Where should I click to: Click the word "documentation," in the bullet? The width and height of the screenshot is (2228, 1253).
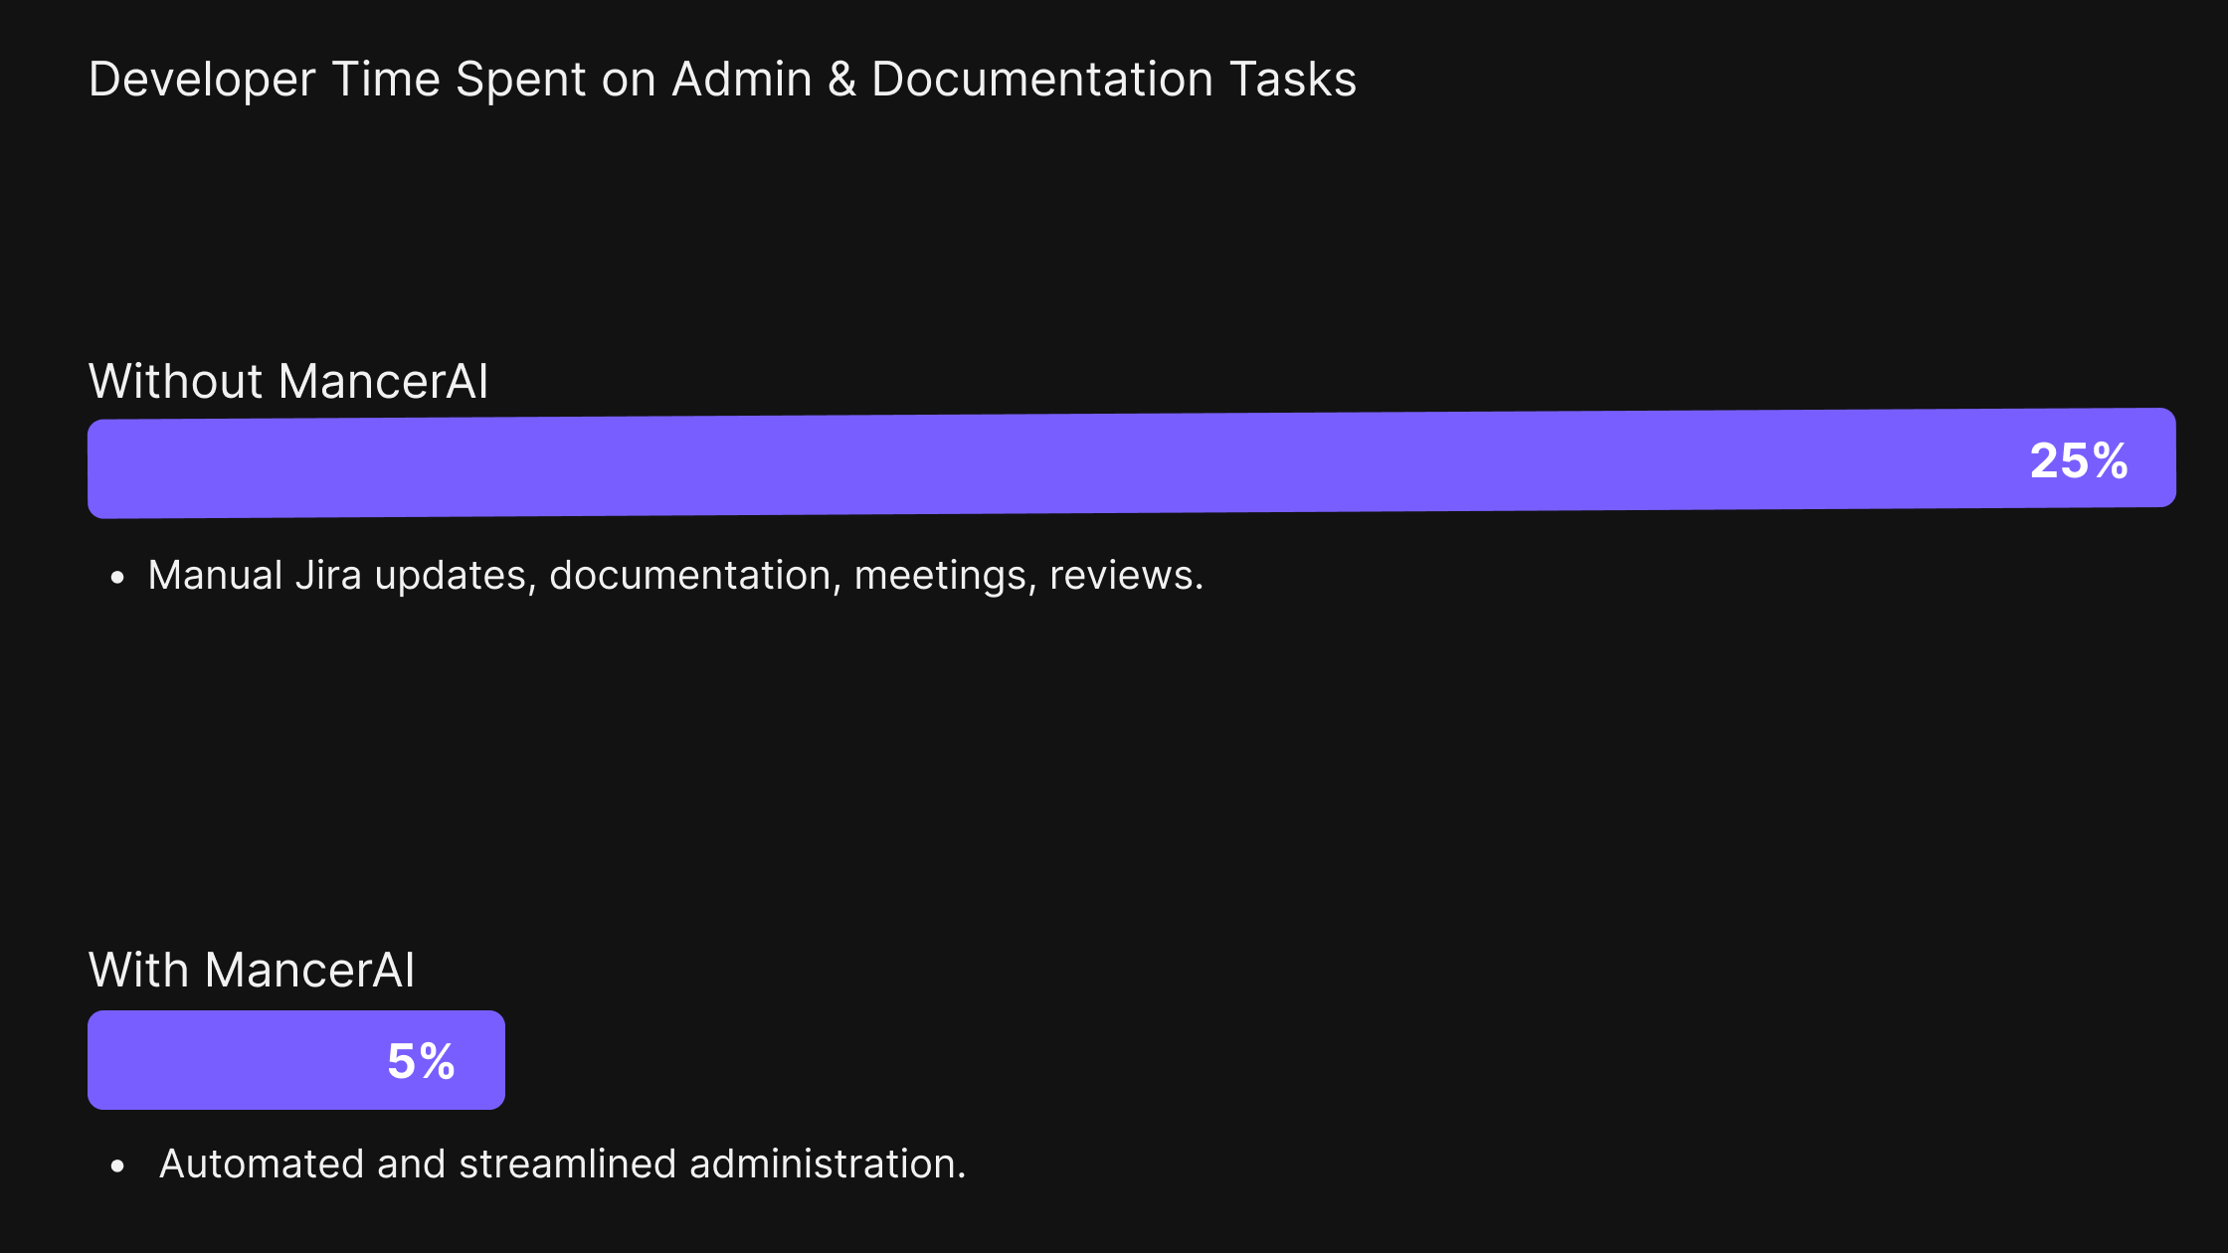point(692,576)
